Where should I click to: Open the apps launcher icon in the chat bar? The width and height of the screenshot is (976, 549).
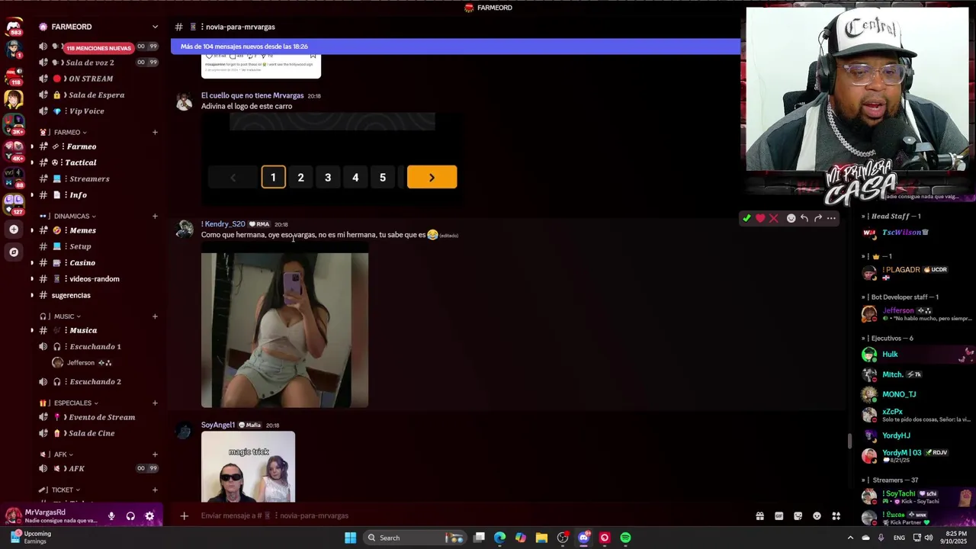tap(836, 516)
